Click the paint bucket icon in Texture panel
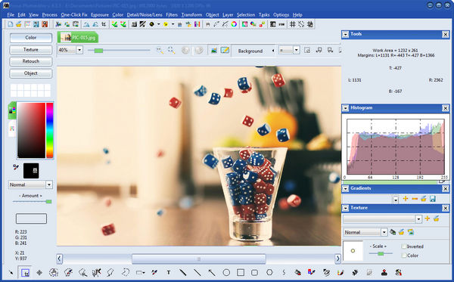Image resolution: width=454 pixels, height=282 pixels. (393, 231)
